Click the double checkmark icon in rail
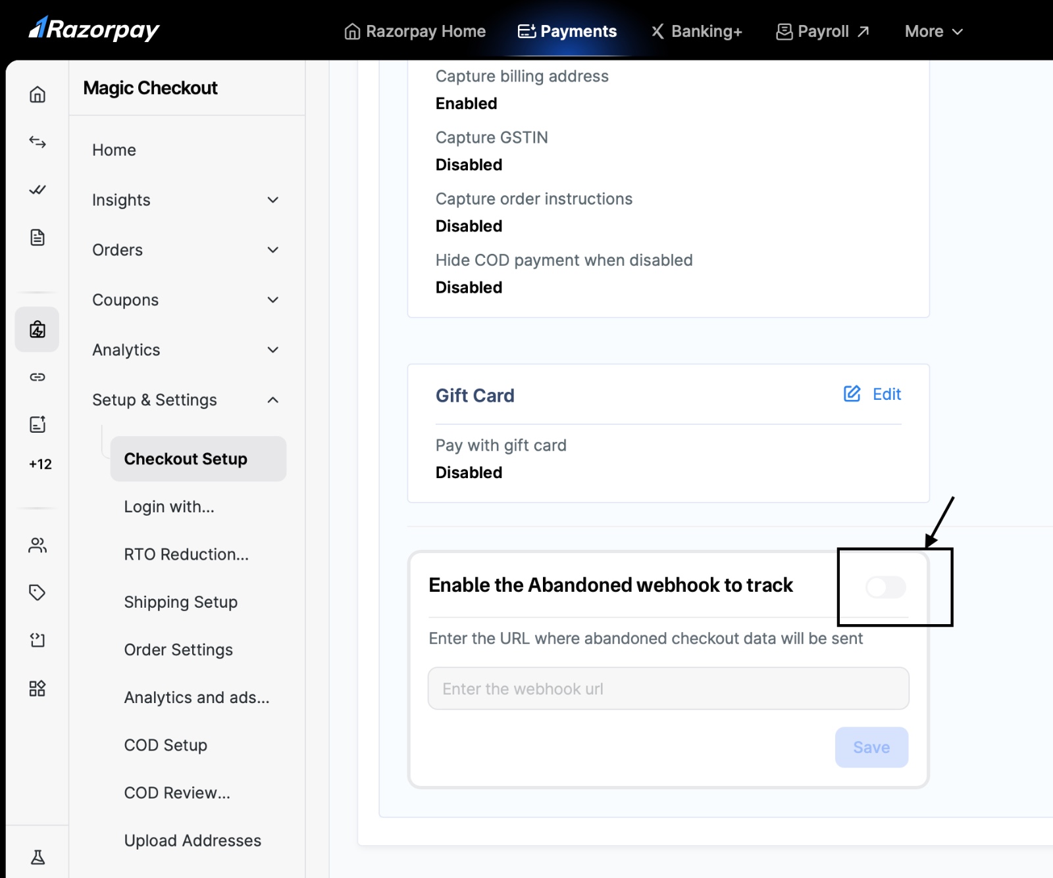The image size is (1053, 878). coord(38,190)
